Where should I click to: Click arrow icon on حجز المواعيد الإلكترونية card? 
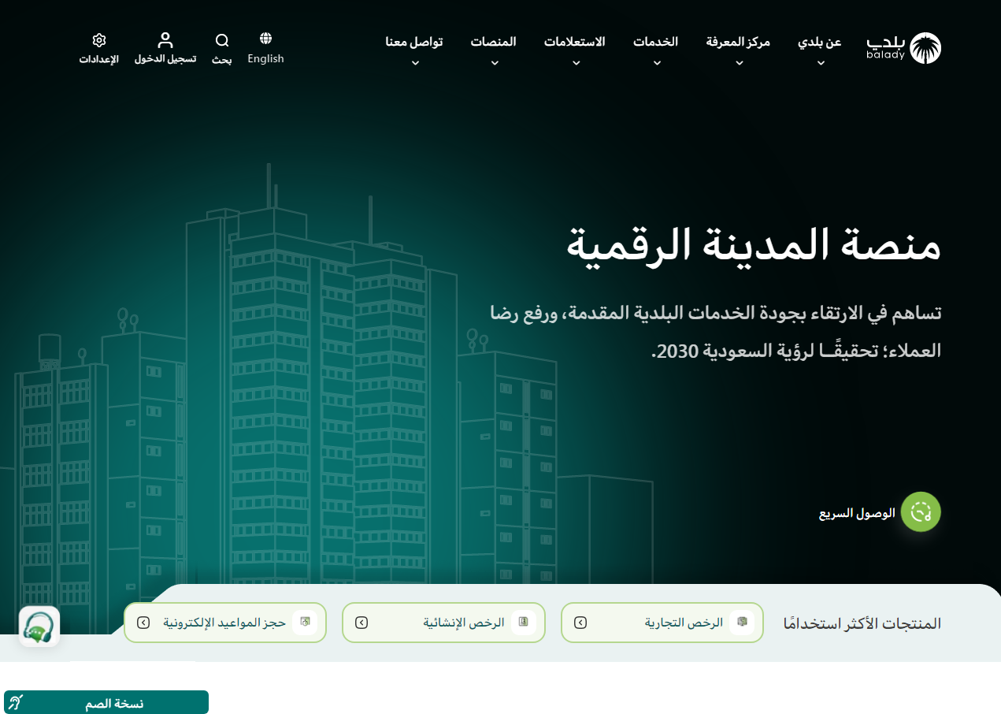click(143, 623)
